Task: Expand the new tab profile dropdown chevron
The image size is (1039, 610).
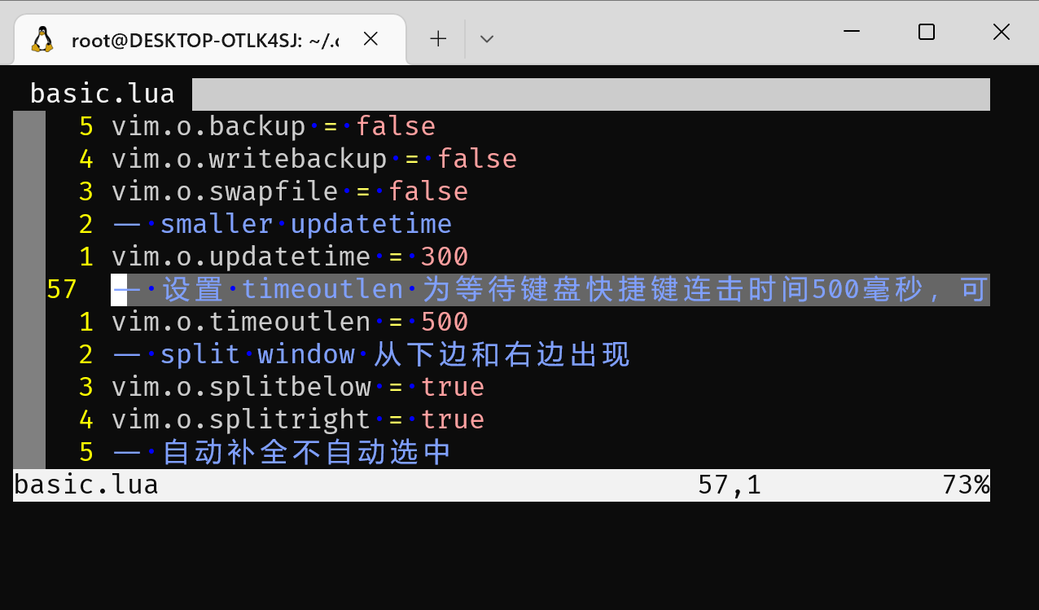Action: [487, 38]
